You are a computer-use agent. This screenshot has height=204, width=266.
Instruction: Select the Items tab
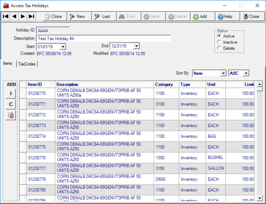[x=8, y=63]
